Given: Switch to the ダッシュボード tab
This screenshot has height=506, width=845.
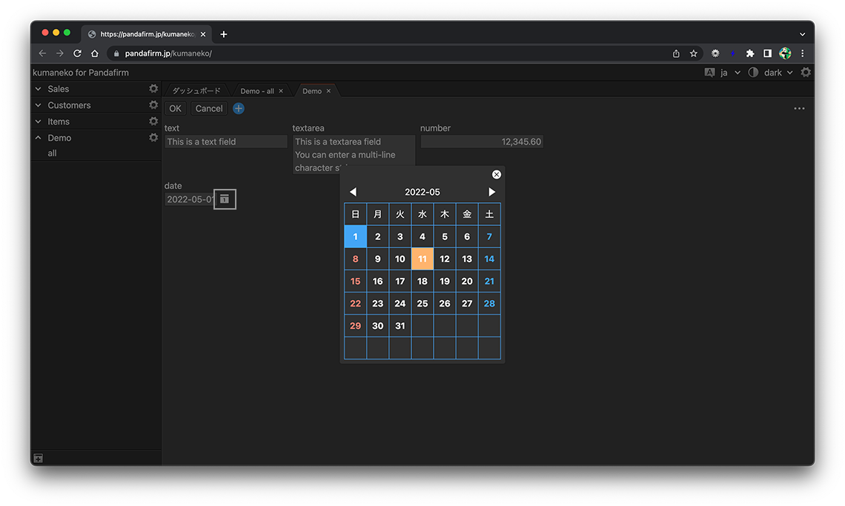Looking at the screenshot, I should (196, 91).
